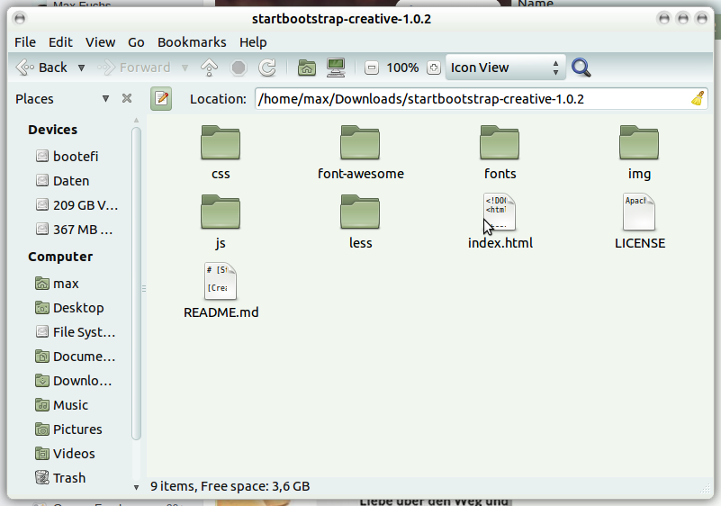The image size is (721, 506).
Task: Select the LICENSE file
Action: [x=640, y=222]
